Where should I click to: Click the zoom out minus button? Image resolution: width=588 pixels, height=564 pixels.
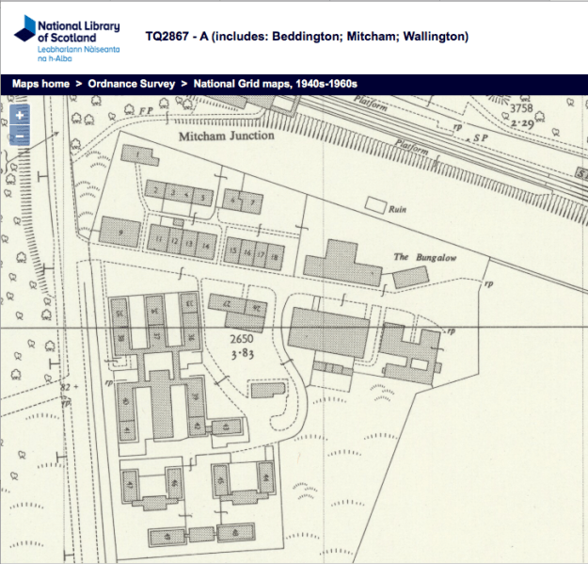20,136
